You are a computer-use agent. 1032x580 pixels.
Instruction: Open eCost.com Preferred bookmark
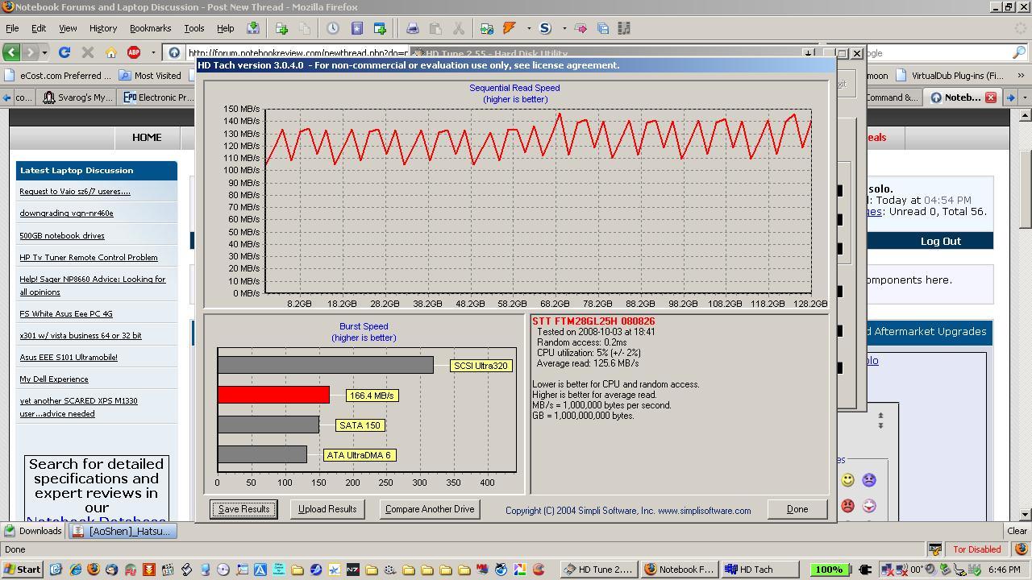tap(58, 76)
